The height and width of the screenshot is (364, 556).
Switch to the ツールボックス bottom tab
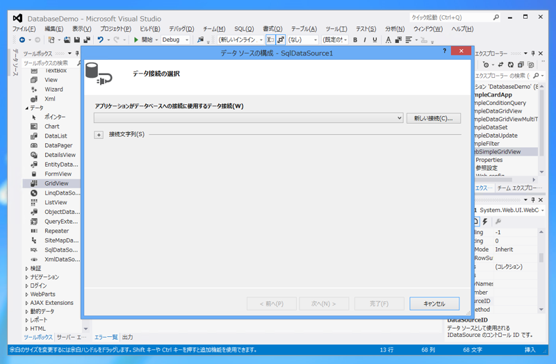pyautogui.click(x=38, y=337)
